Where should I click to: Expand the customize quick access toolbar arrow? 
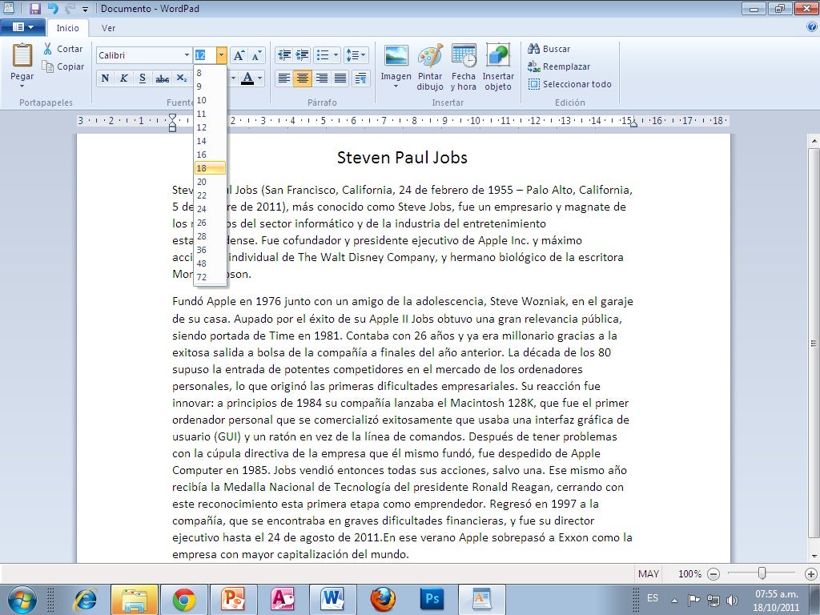[85, 9]
